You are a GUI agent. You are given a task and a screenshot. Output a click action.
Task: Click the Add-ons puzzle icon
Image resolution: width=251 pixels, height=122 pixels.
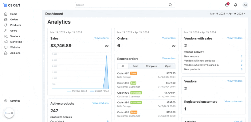6,53
